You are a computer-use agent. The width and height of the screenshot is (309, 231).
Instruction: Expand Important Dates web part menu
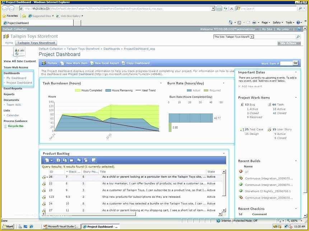[x=296, y=72]
